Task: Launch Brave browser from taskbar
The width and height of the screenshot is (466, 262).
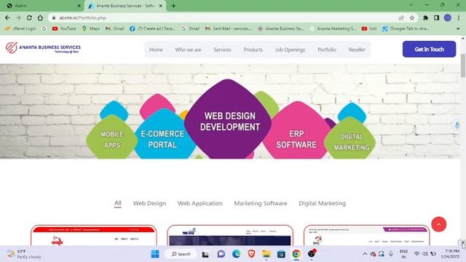Action: pyautogui.click(x=251, y=254)
